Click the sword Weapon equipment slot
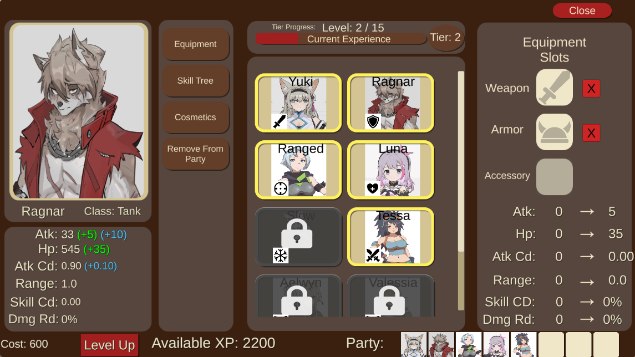This screenshot has width=635, height=357. 555,88
